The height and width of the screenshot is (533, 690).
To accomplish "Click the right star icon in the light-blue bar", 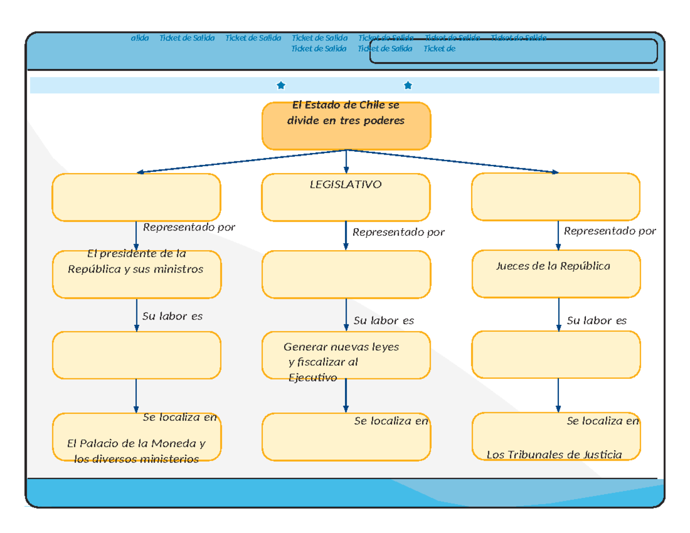I will click(408, 86).
